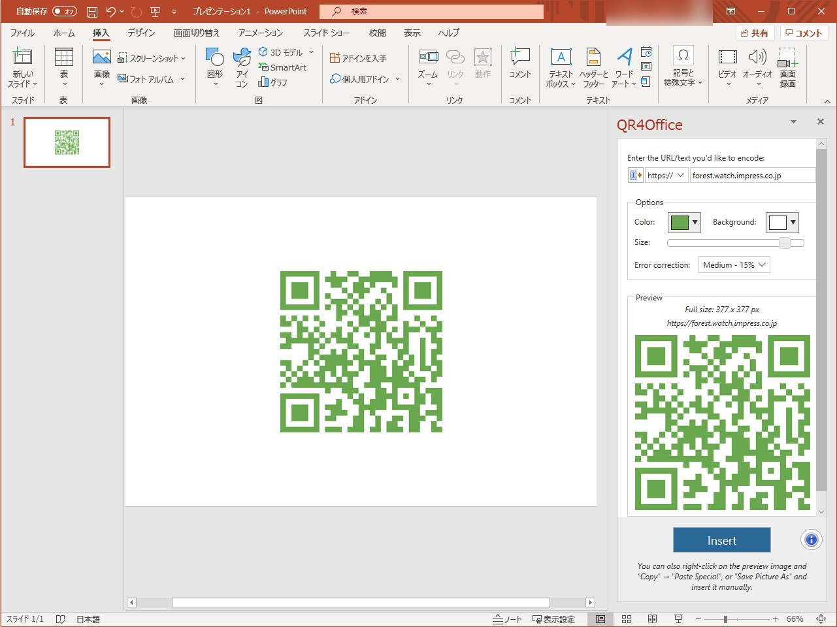837x627 pixels.
Task: Click the Share (共有) button
Action: [754, 33]
